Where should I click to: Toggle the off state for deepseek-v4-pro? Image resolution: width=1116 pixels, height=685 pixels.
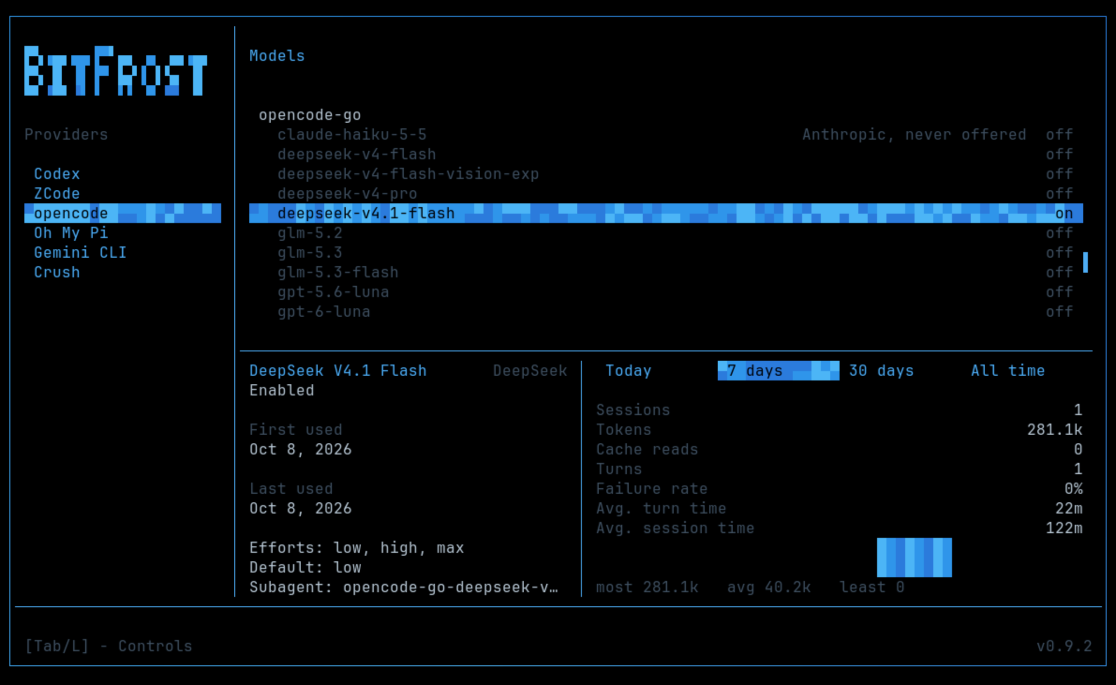click(1059, 194)
